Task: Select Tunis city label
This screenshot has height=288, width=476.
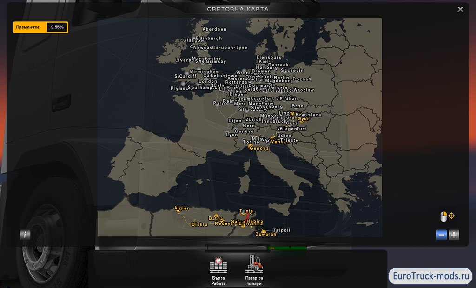Action: [x=246, y=211]
